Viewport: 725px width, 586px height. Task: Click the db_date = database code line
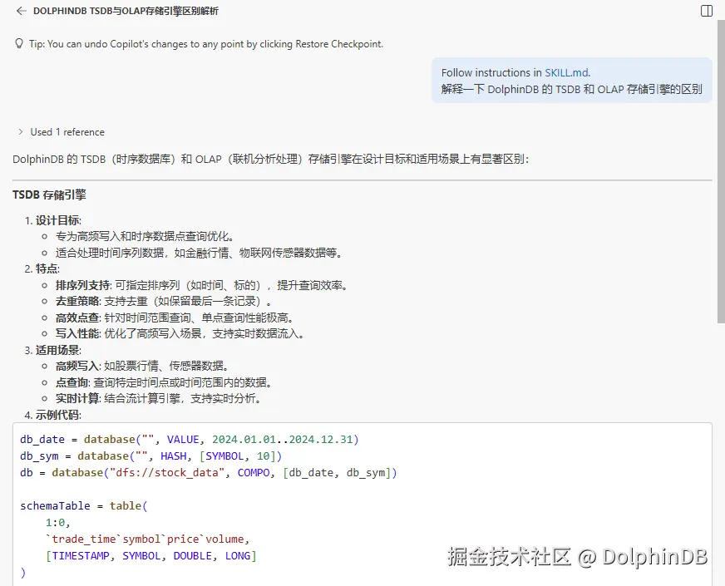[189, 440]
